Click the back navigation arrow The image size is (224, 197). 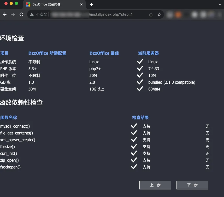[x=5, y=14]
